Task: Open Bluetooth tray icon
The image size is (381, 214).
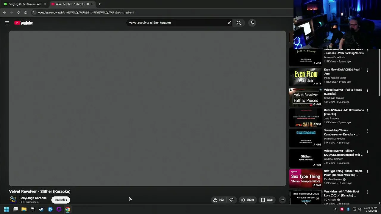Action: (348, 210)
